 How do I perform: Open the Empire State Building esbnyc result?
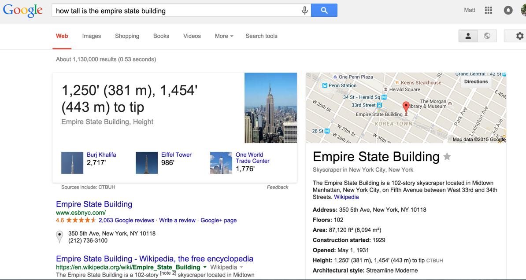94,204
